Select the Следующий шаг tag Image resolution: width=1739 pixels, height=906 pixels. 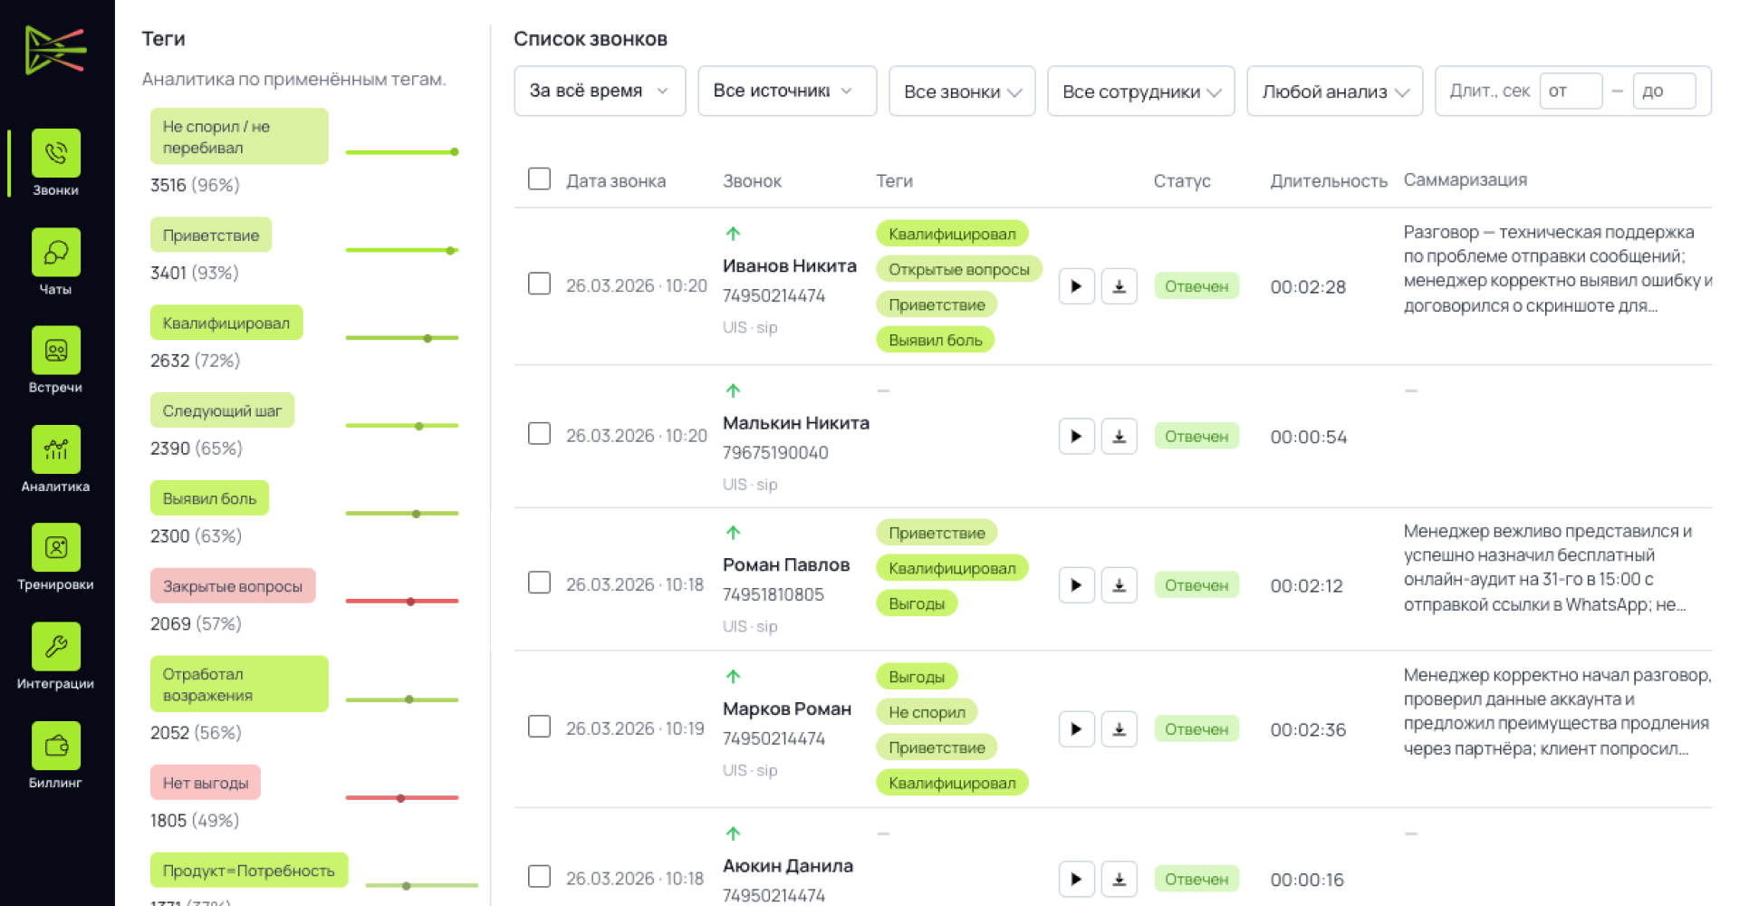click(x=222, y=410)
